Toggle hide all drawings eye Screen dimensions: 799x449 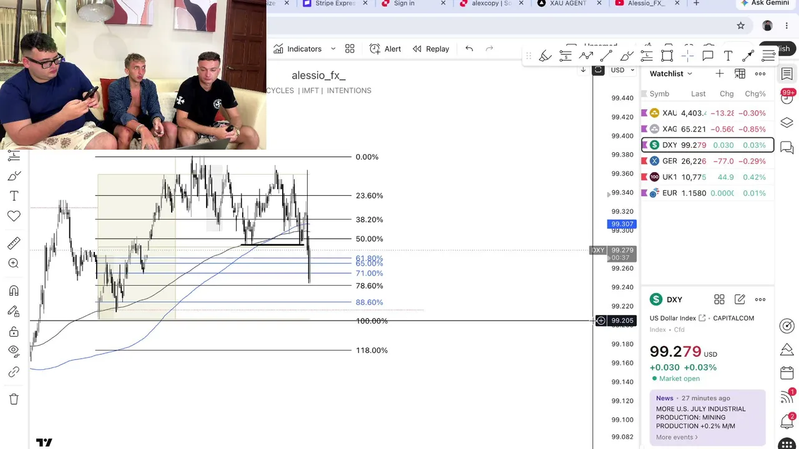point(14,351)
